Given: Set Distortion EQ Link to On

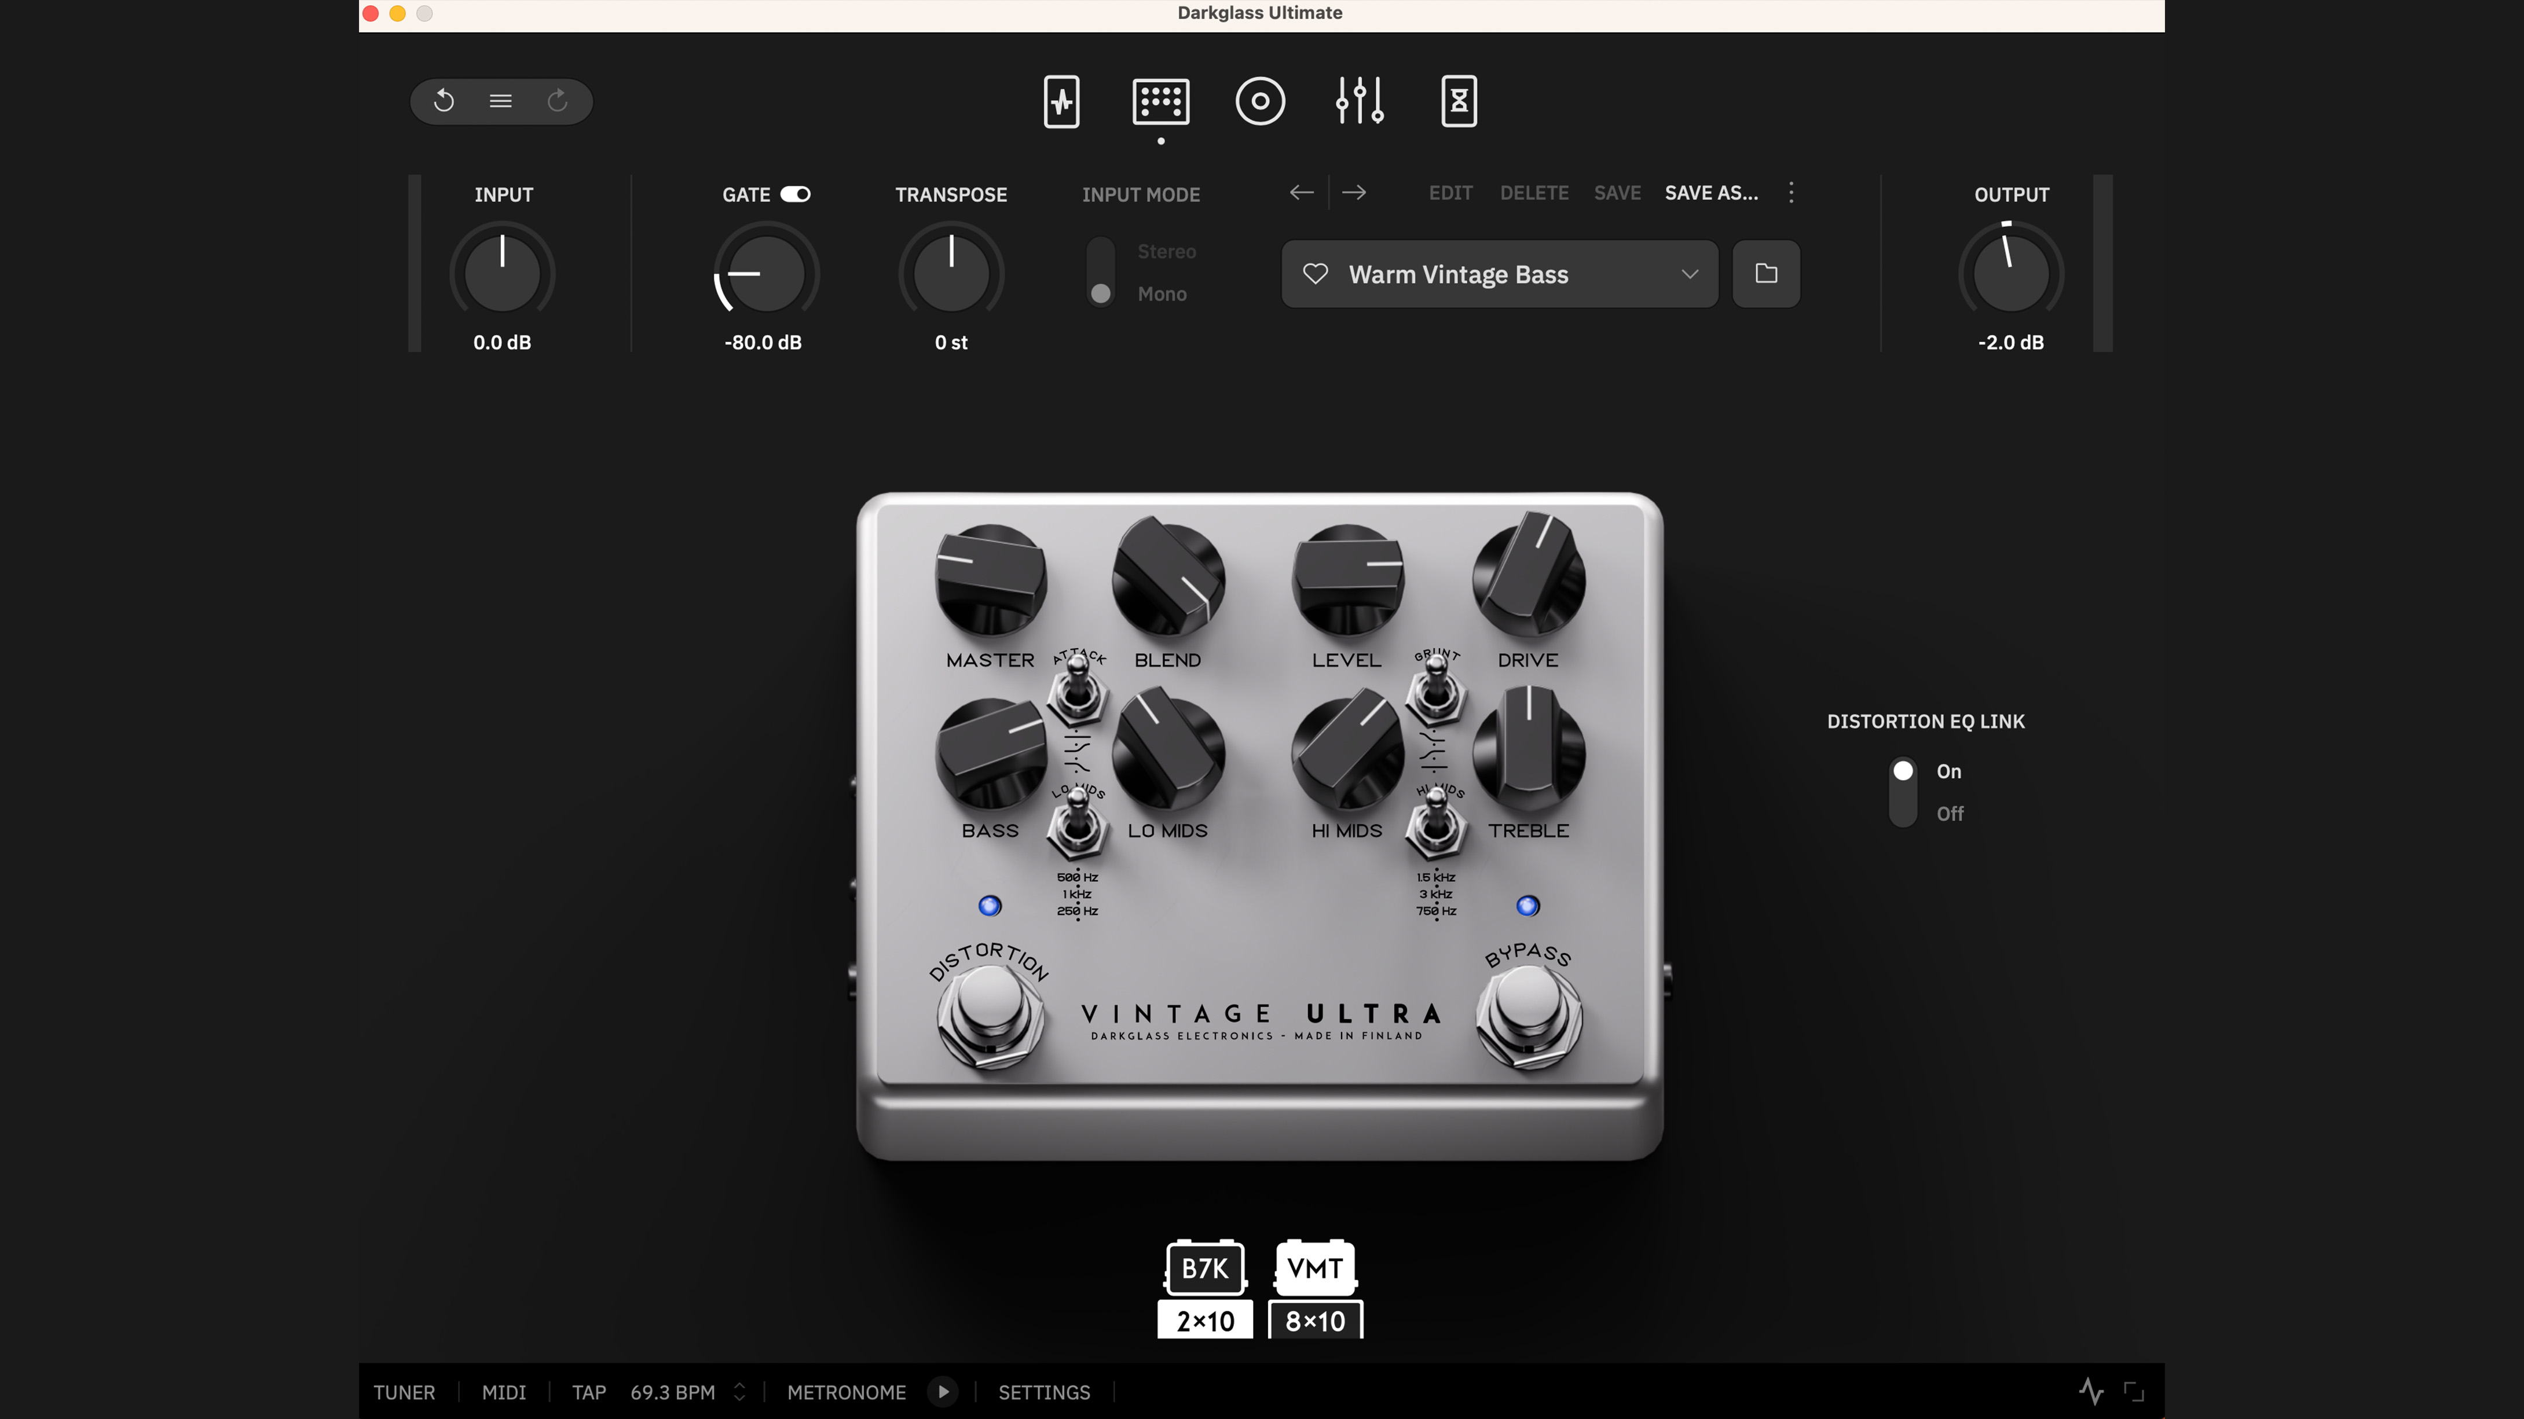Looking at the screenshot, I should [x=1948, y=771].
